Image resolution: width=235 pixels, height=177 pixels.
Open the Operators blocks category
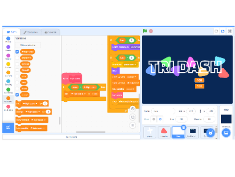8,90
